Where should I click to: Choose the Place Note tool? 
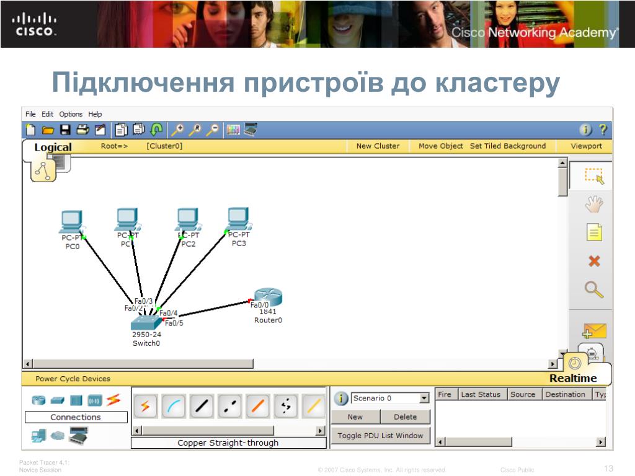(594, 232)
